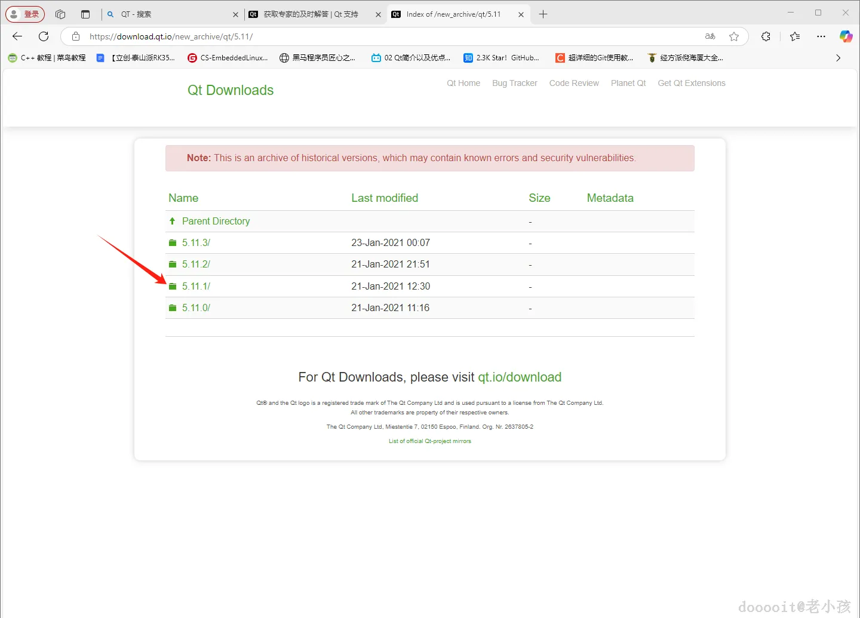Viewport: 860px width, 618px height.
Task: Close the 'QT - 搜索' tab
Action: 235,14
